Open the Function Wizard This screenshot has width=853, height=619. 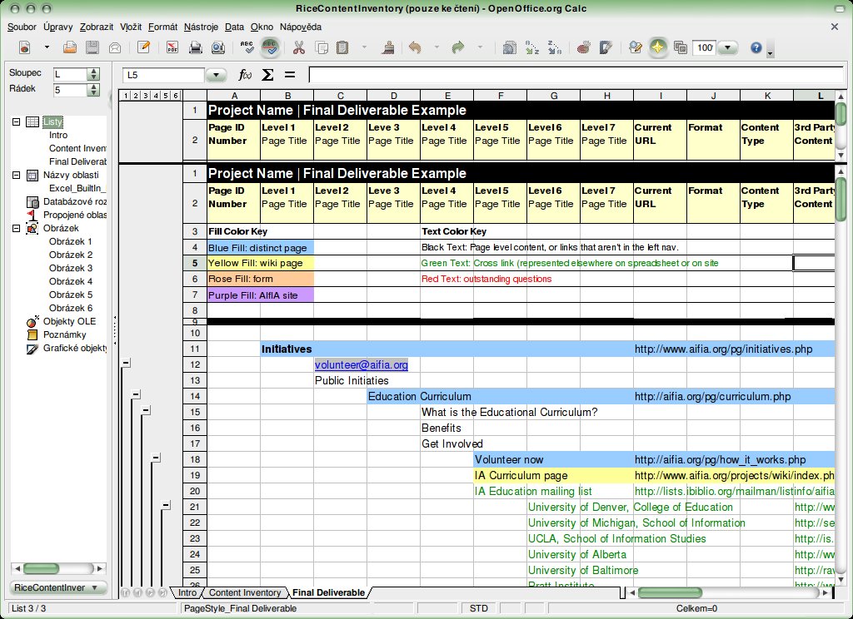click(x=246, y=75)
